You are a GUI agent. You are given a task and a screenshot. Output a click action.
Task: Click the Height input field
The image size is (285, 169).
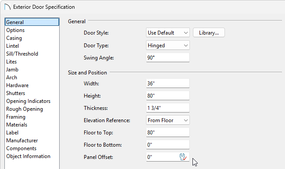pos(168,95)
